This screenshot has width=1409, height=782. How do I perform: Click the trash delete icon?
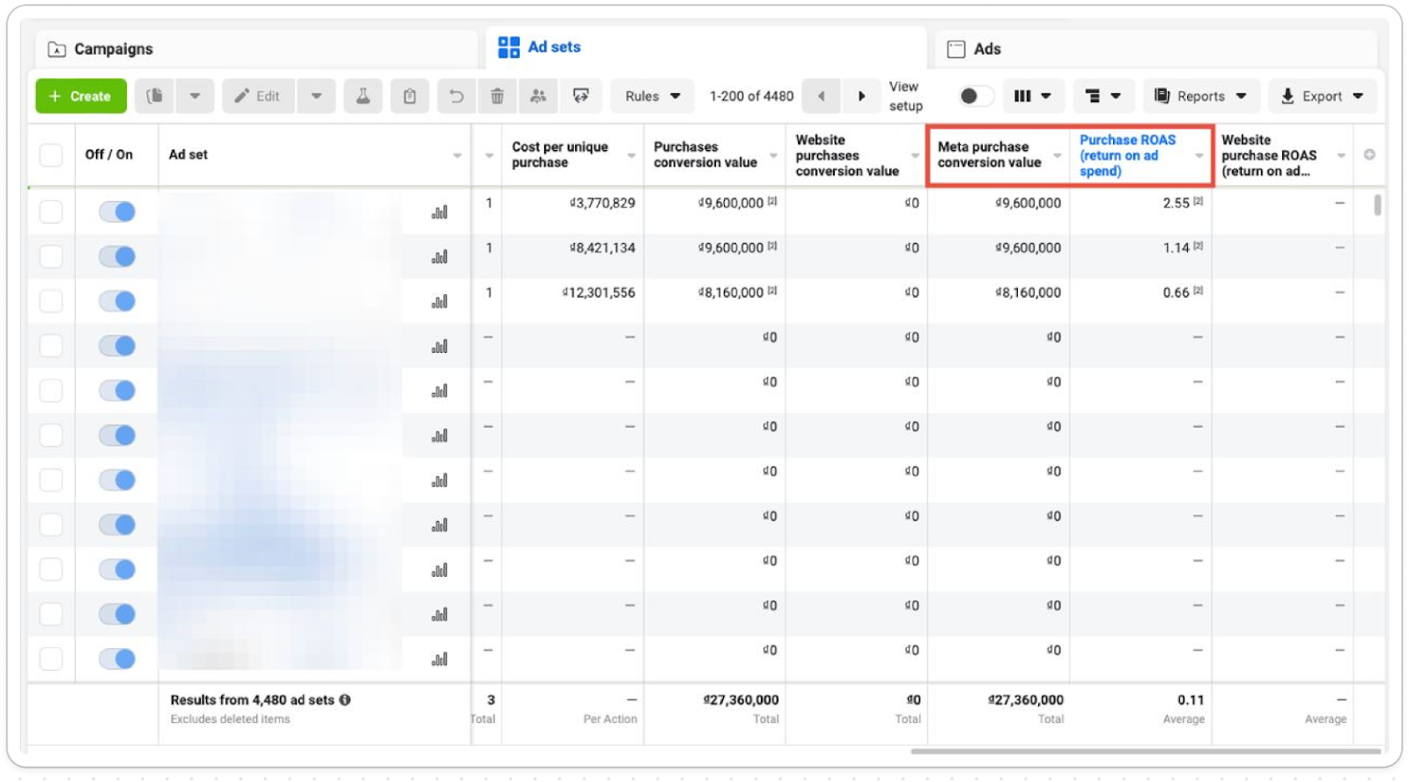497,96
